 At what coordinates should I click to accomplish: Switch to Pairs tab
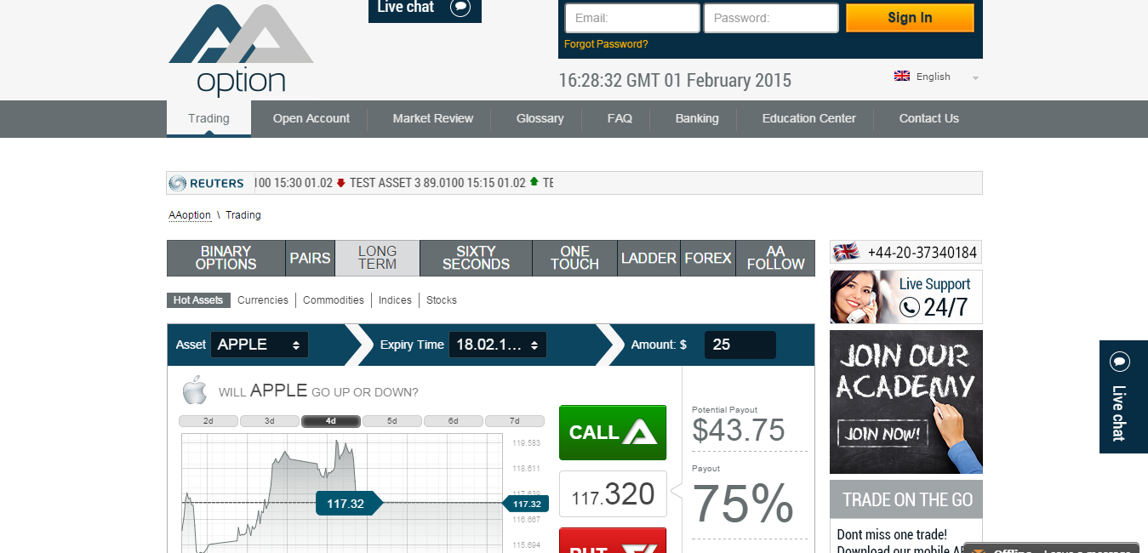point(311,258)
